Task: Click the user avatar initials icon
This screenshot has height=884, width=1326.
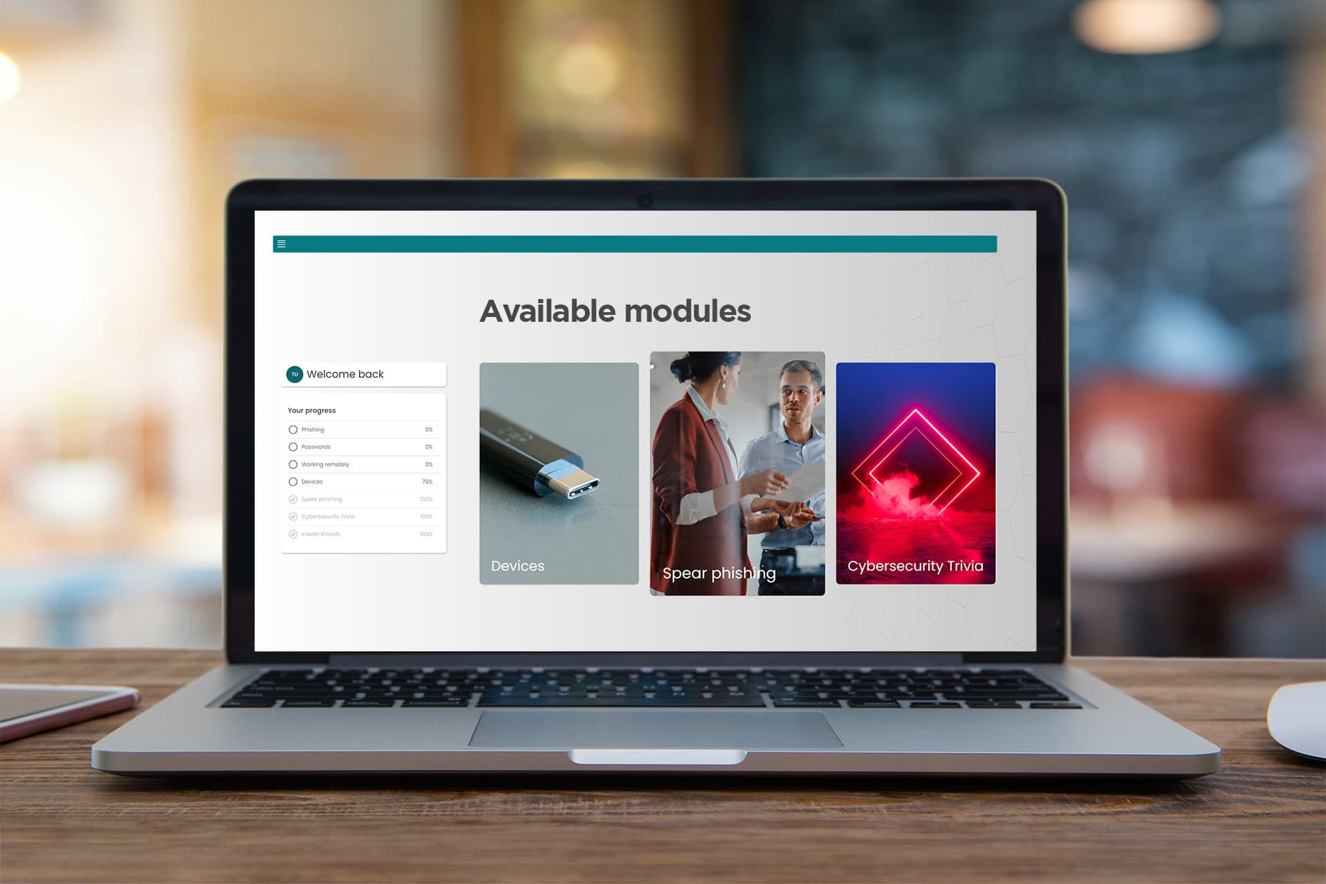Action: 294,373
